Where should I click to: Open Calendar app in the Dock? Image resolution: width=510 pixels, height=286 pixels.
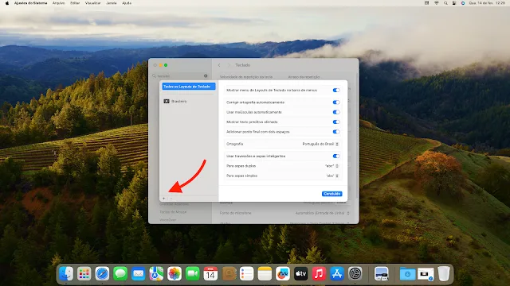pos(210,274)
